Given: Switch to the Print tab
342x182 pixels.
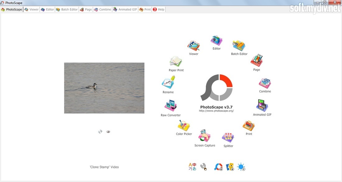Looking at the screenshot, I should tap(145, 9).
